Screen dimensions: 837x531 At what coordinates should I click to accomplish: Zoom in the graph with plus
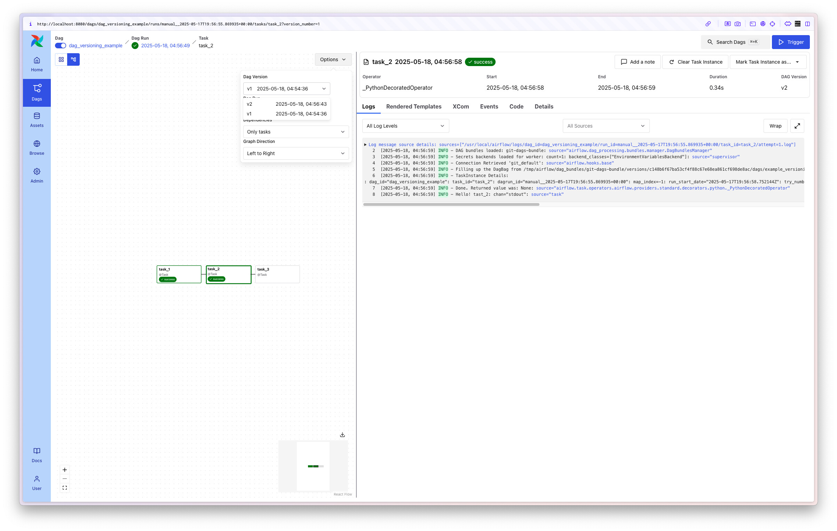coord(65,470)
